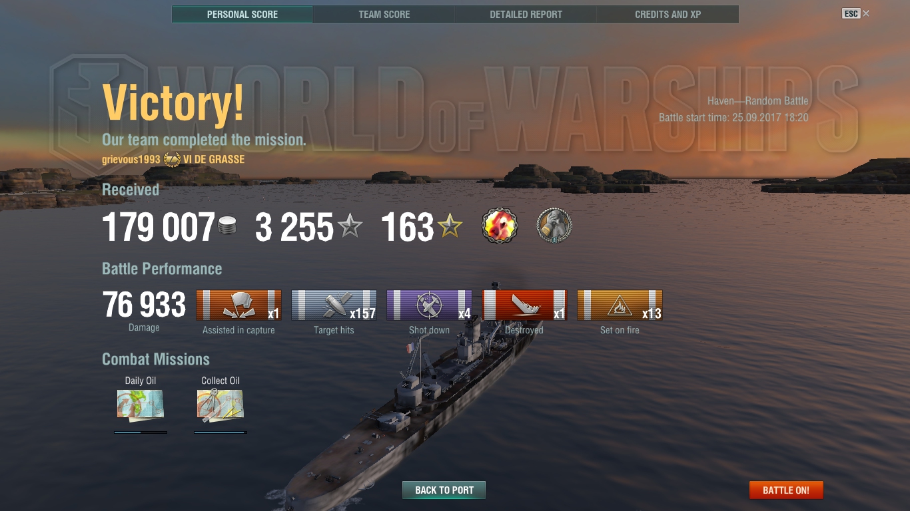Click the Target hits ribbon icon
The image size is (910, 511).
click(334, 305)
